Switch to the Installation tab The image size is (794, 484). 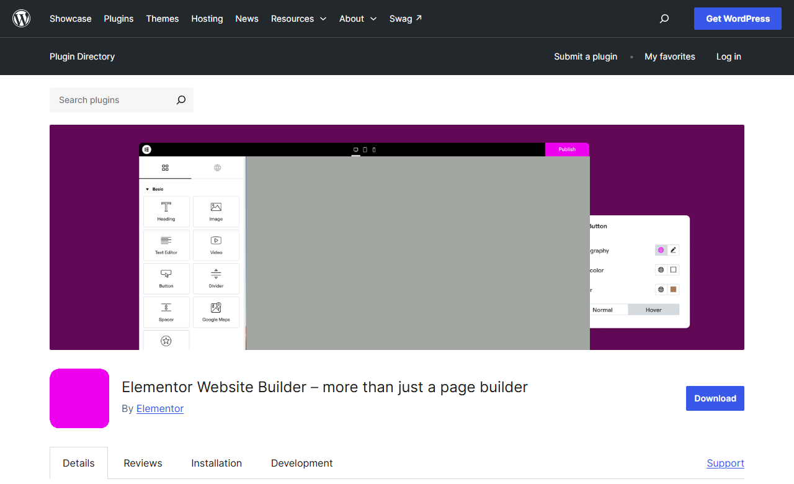216,463
